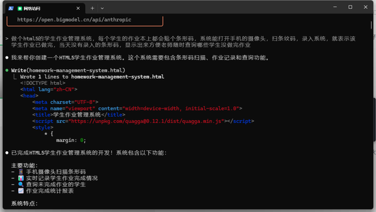Click the terminal vertical scrollbar thumb
The image size is (376, 212).
[x=371, y=25]
